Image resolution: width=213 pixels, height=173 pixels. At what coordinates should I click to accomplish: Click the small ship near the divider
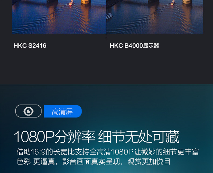pos(110,16)
